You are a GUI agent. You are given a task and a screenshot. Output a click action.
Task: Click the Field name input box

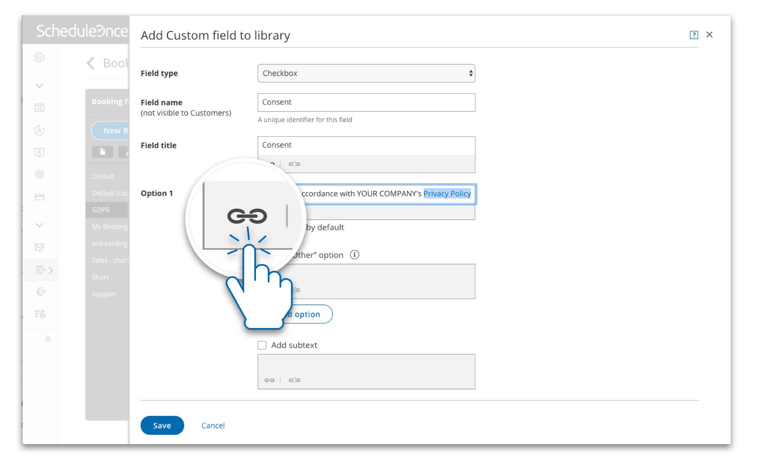(x=366, y=103)
